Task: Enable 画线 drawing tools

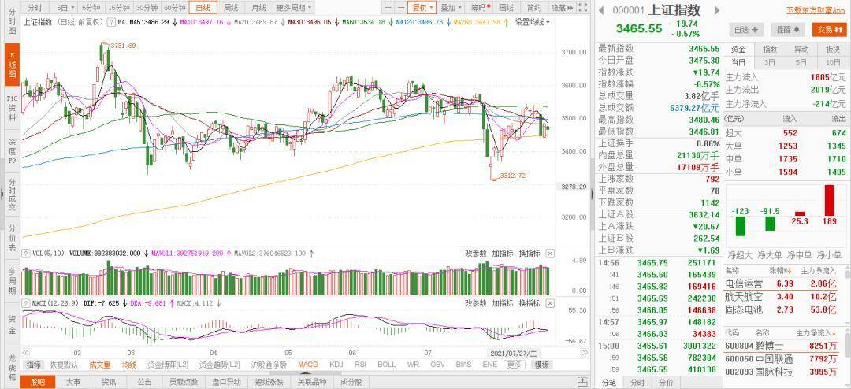Action: point(506,8)
